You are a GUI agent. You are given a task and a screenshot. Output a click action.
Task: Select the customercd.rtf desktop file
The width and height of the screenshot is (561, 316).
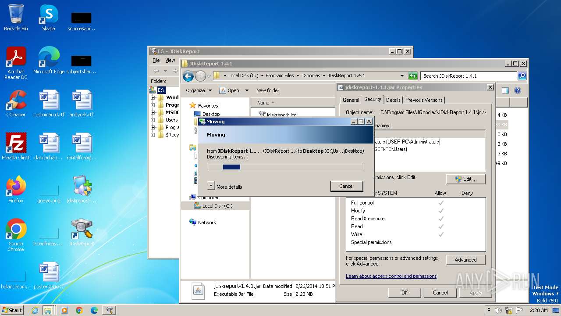(49, 104)
